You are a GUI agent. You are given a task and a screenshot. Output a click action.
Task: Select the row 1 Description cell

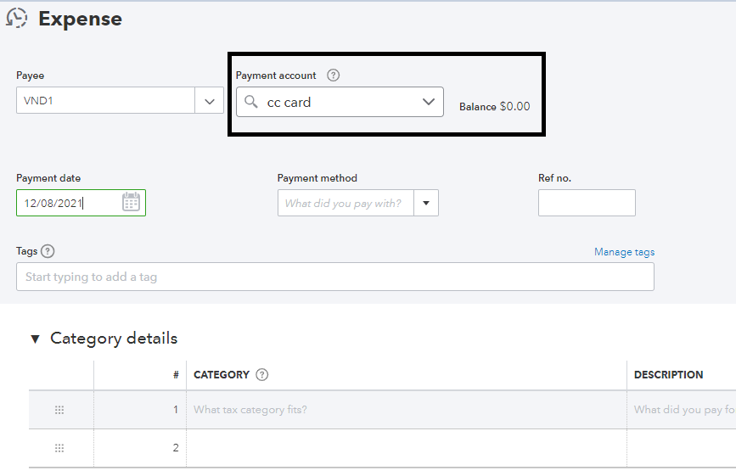683,410
